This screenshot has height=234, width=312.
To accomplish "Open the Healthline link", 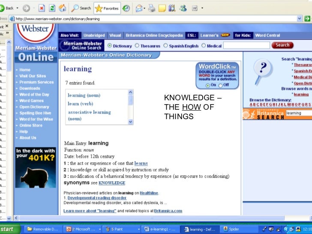I will point(149,193).
